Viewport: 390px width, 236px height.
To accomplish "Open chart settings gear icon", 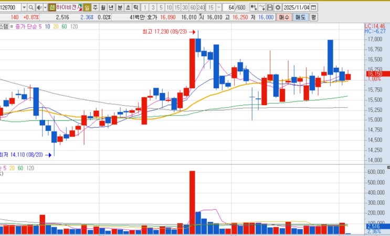I will pos(278,8).
